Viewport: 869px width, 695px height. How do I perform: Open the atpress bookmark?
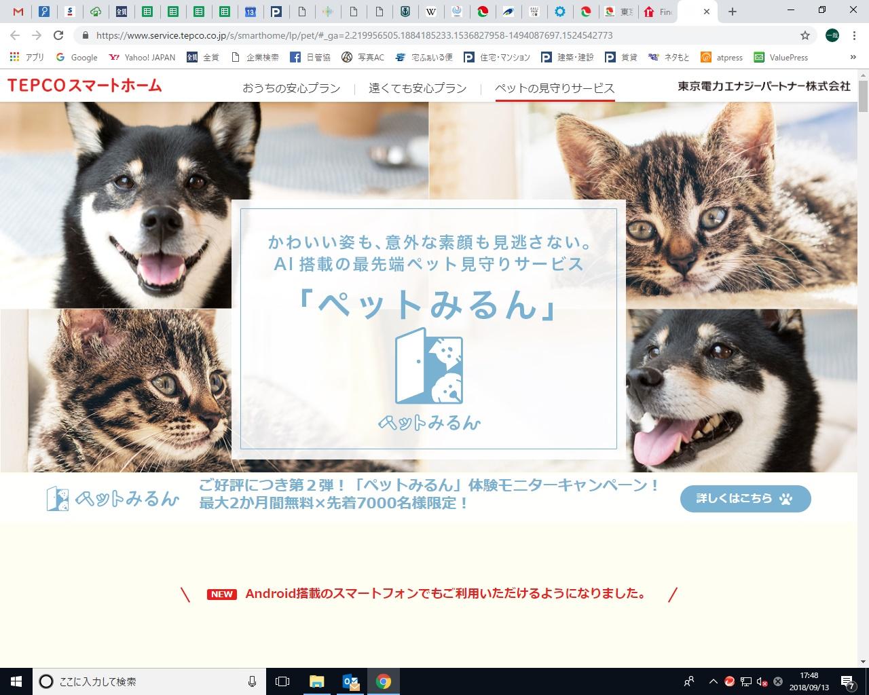722,58
